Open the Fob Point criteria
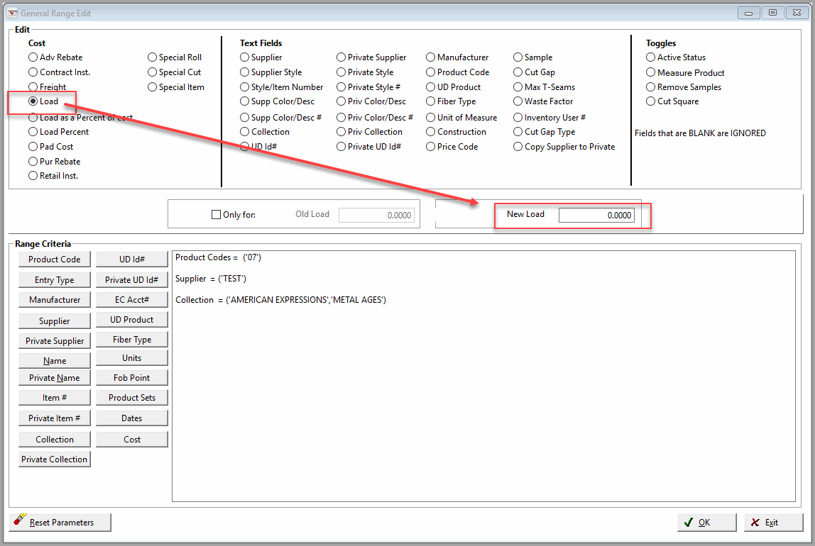This screenshot has width=815, height=546. pos(132,378)
